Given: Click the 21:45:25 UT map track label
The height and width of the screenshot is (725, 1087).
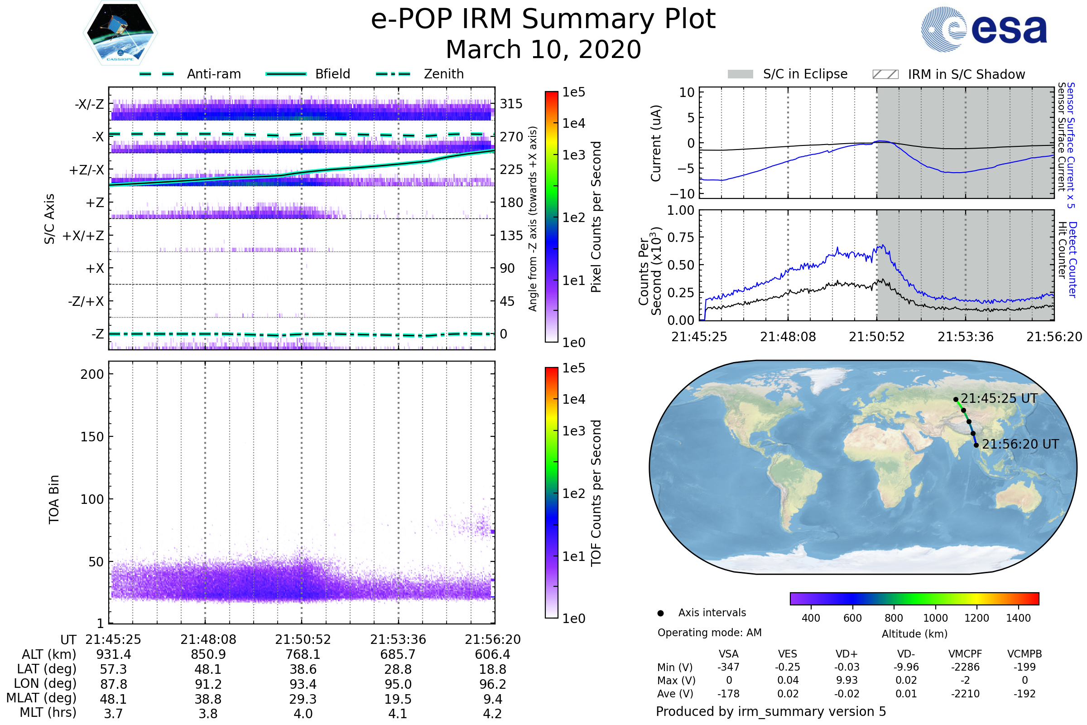Looking at the screenshot, I should (x=999, y=399).
